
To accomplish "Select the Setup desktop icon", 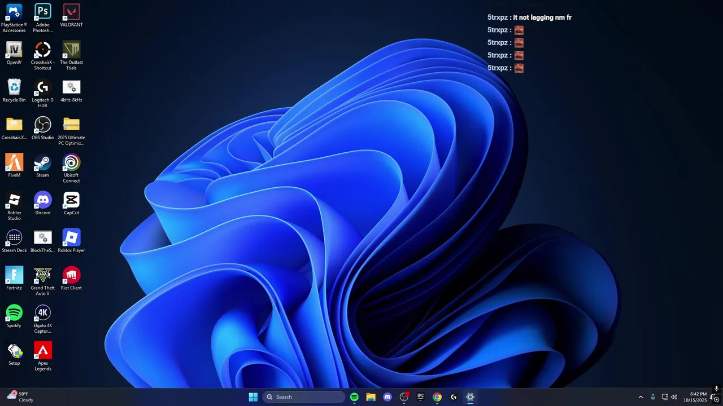I will [14, 354].
